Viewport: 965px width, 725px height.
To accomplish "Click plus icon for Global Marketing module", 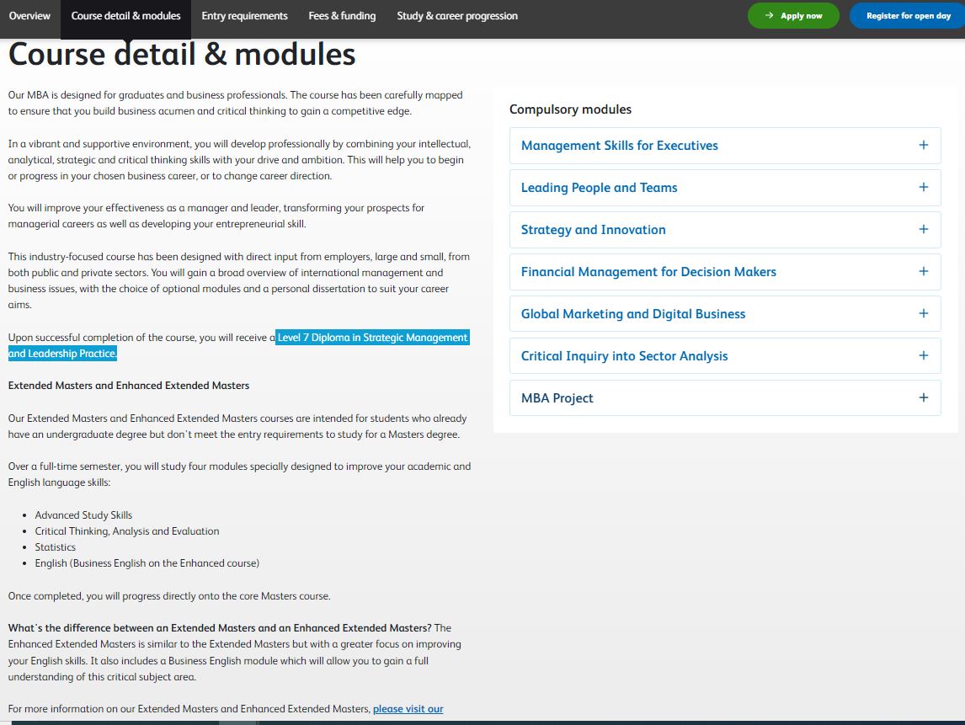I will pos(923,313).
